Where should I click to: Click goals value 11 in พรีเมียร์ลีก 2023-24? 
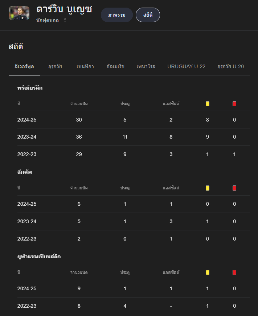125,137
